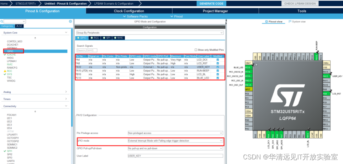Screen dimensions: 343x164
Task: Toggle Modified checkbox in PA15 row
Action: [218, 71]
